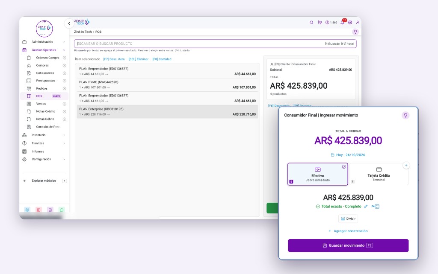The width and height of the screenshot is (438, 274).
Task: Click Guardar movimiento button
Action: [x=348, y=245]
